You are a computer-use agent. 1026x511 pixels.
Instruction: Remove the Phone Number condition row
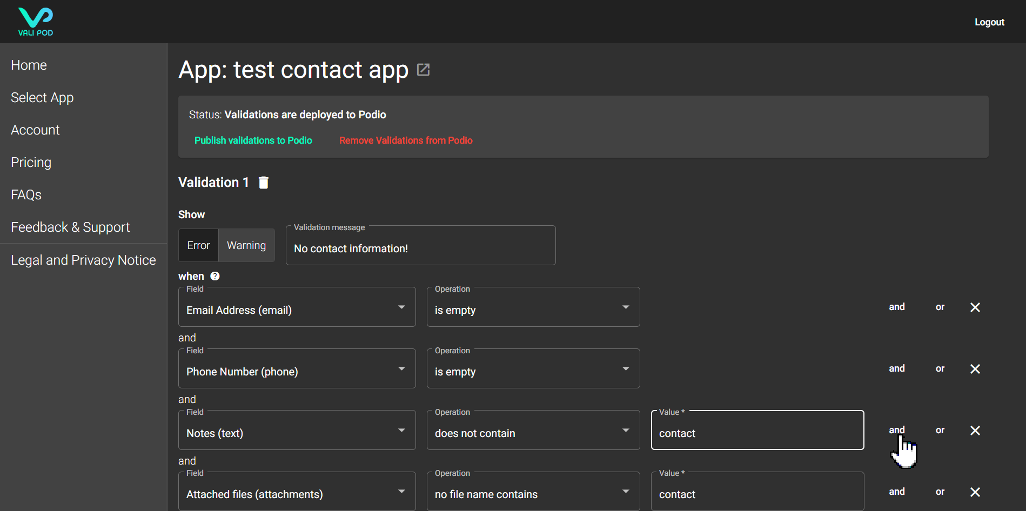pyautogui.click(x=975, y=369)
